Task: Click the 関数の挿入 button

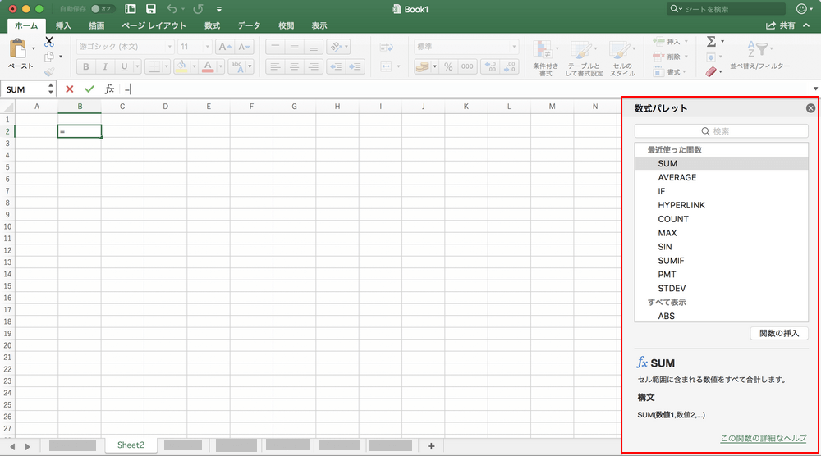Action: pos(779,333)
